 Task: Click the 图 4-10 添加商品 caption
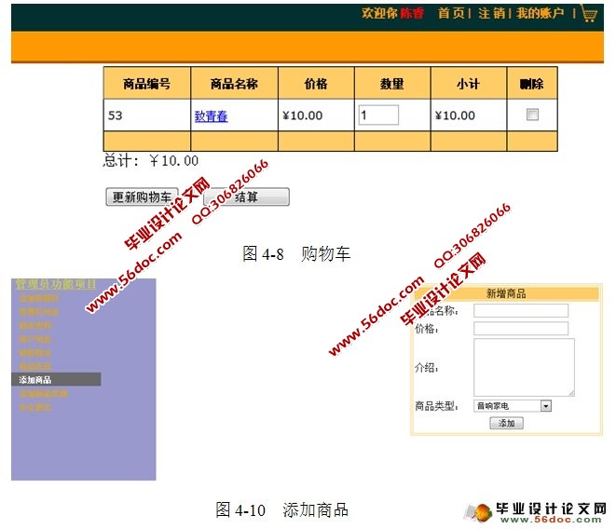click(281, 509)
